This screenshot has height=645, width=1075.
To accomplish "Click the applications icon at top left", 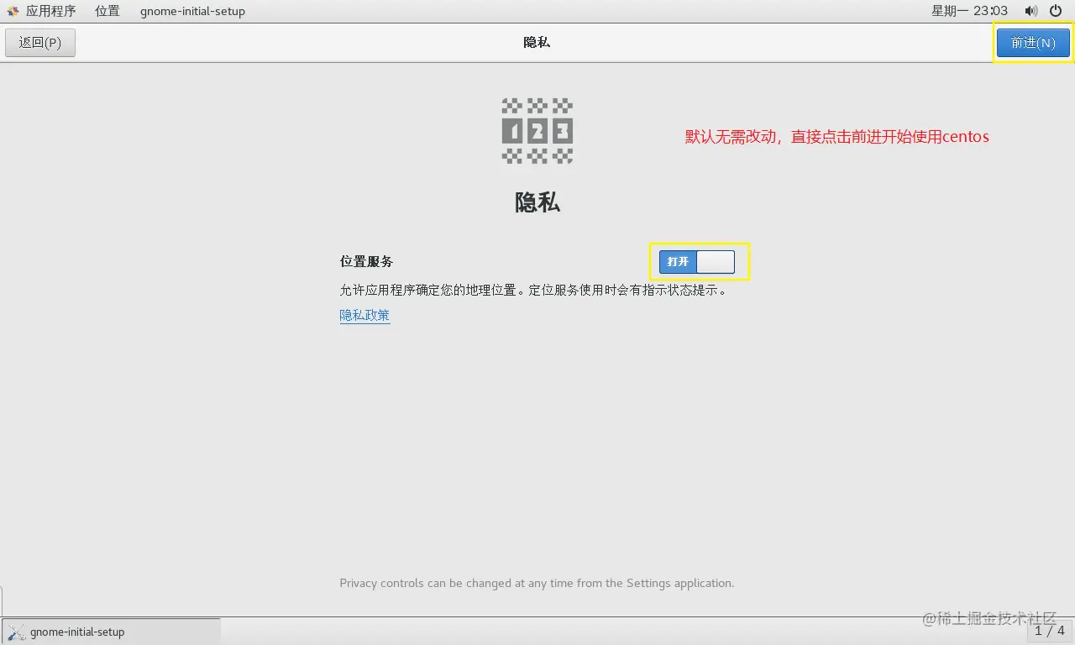I will (12, 11).
